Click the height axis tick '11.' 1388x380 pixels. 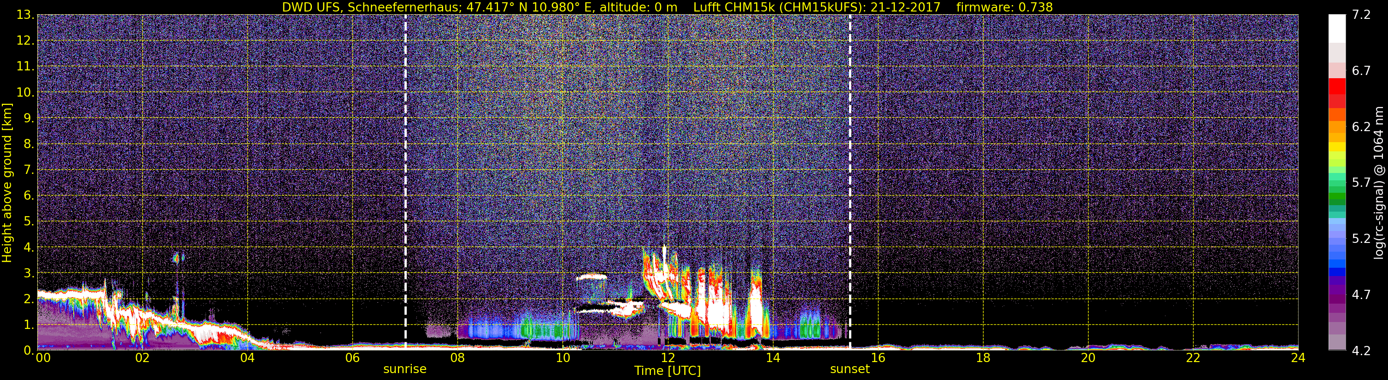pyautogui.click(x=25, y=66)
